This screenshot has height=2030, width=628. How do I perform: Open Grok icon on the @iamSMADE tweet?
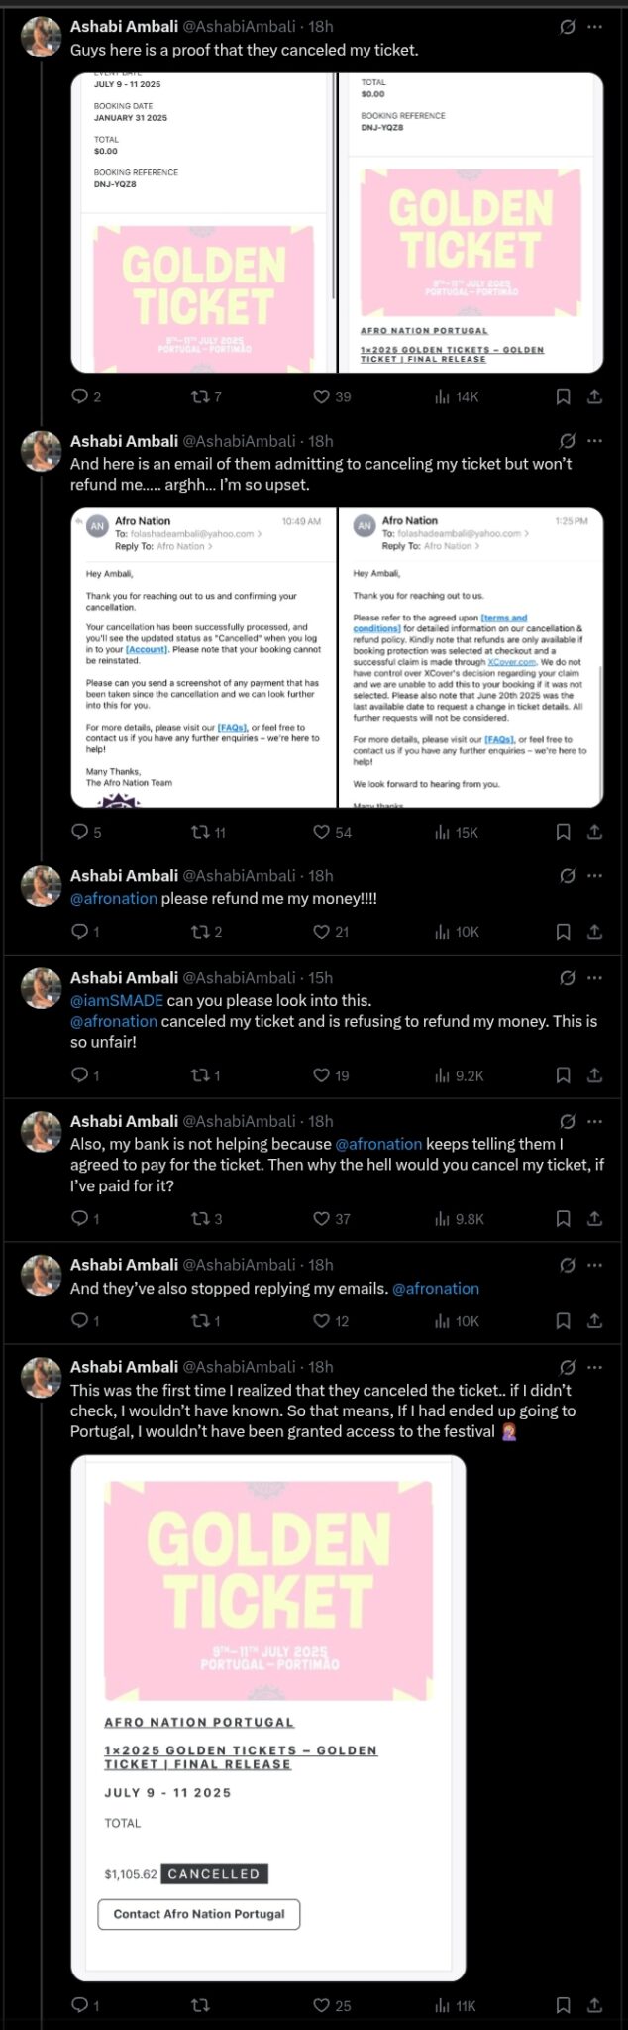pyautogui.click(x=568, y=978)
